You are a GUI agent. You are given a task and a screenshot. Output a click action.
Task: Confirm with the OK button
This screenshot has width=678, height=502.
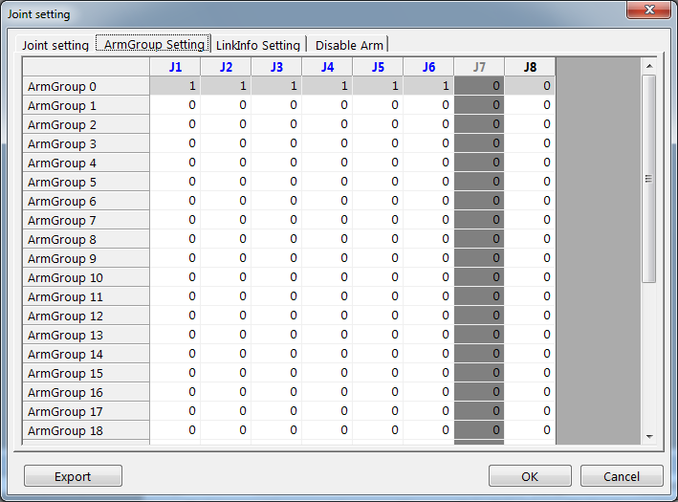coord(529,476)
